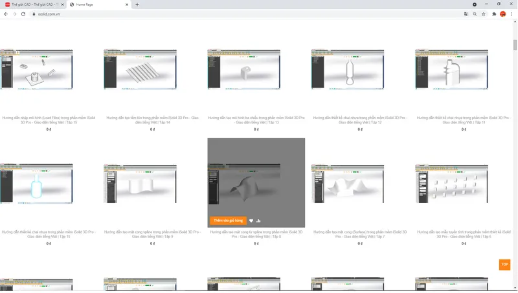Click the translate page icon in address bar
Screen dimensions: 518x293
tap(466, 14)
